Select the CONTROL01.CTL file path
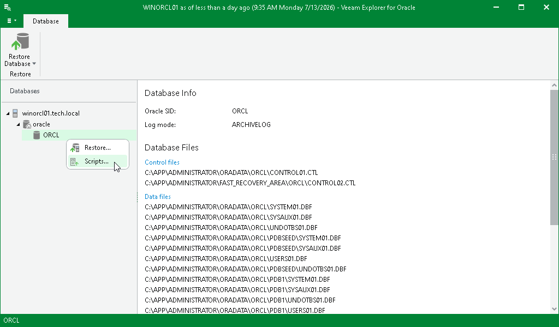The width and height of the screenshot is (559, 327). click(231, 173)
